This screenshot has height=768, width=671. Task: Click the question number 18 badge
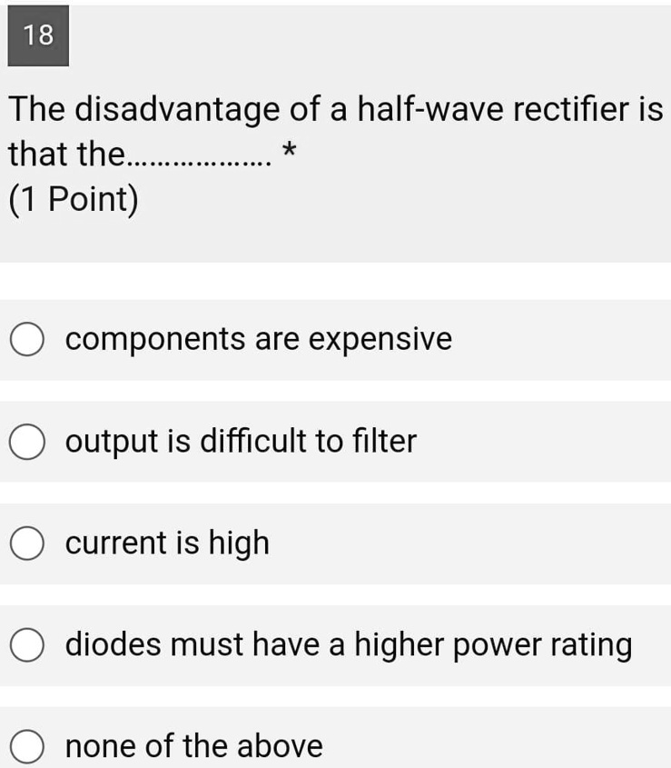tap(38, 36)
